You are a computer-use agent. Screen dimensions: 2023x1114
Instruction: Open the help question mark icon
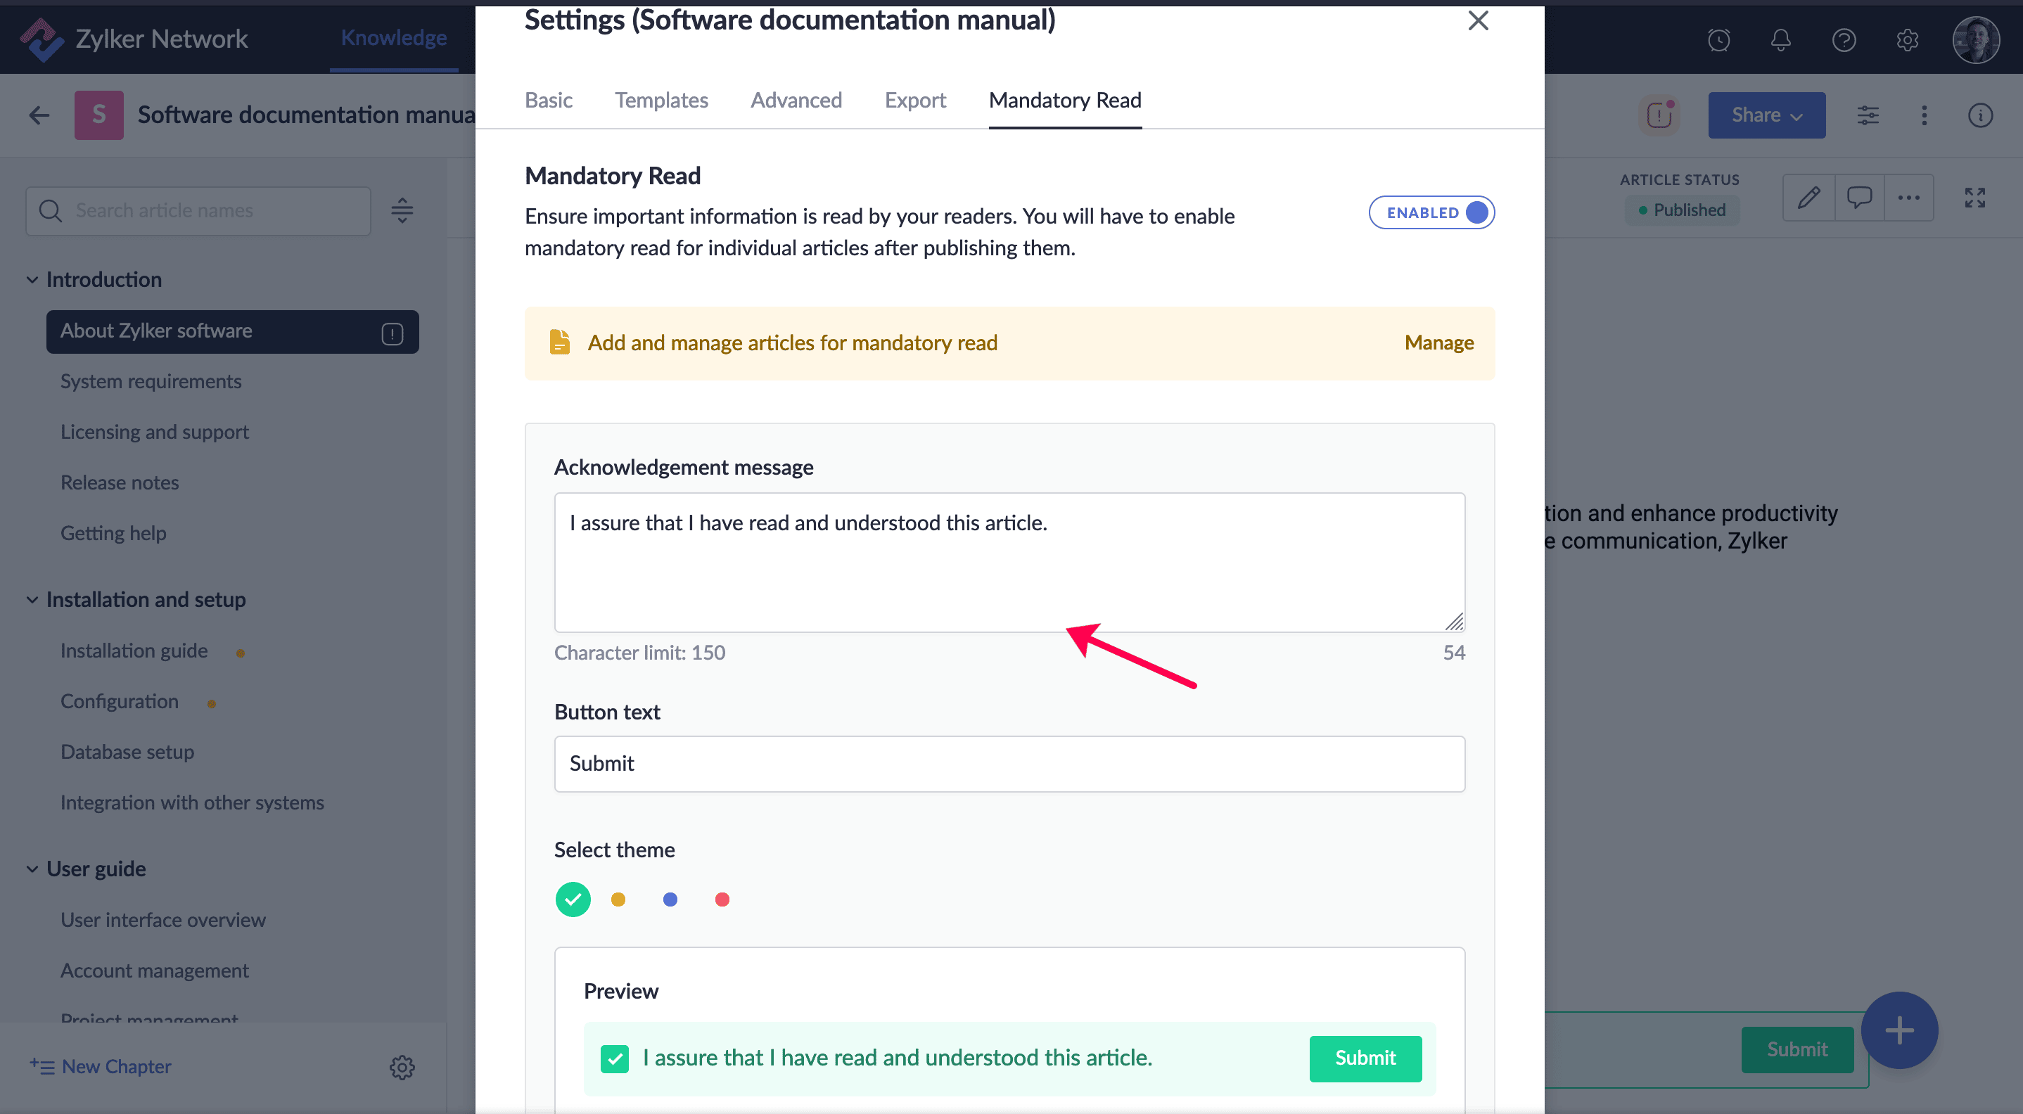pyautogui.click(x=1843, y=39)
